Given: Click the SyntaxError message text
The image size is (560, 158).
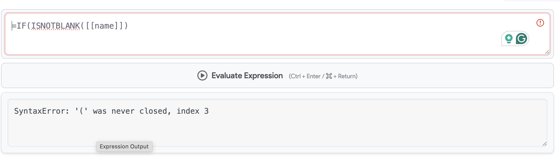Looking at the screenshot, I should pyautogui.click(x=111, y=111).
